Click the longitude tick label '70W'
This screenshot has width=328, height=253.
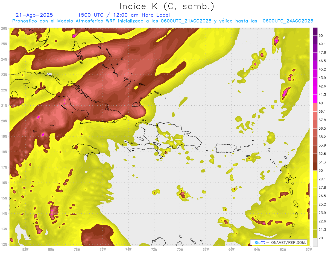(x=180, y=249)
